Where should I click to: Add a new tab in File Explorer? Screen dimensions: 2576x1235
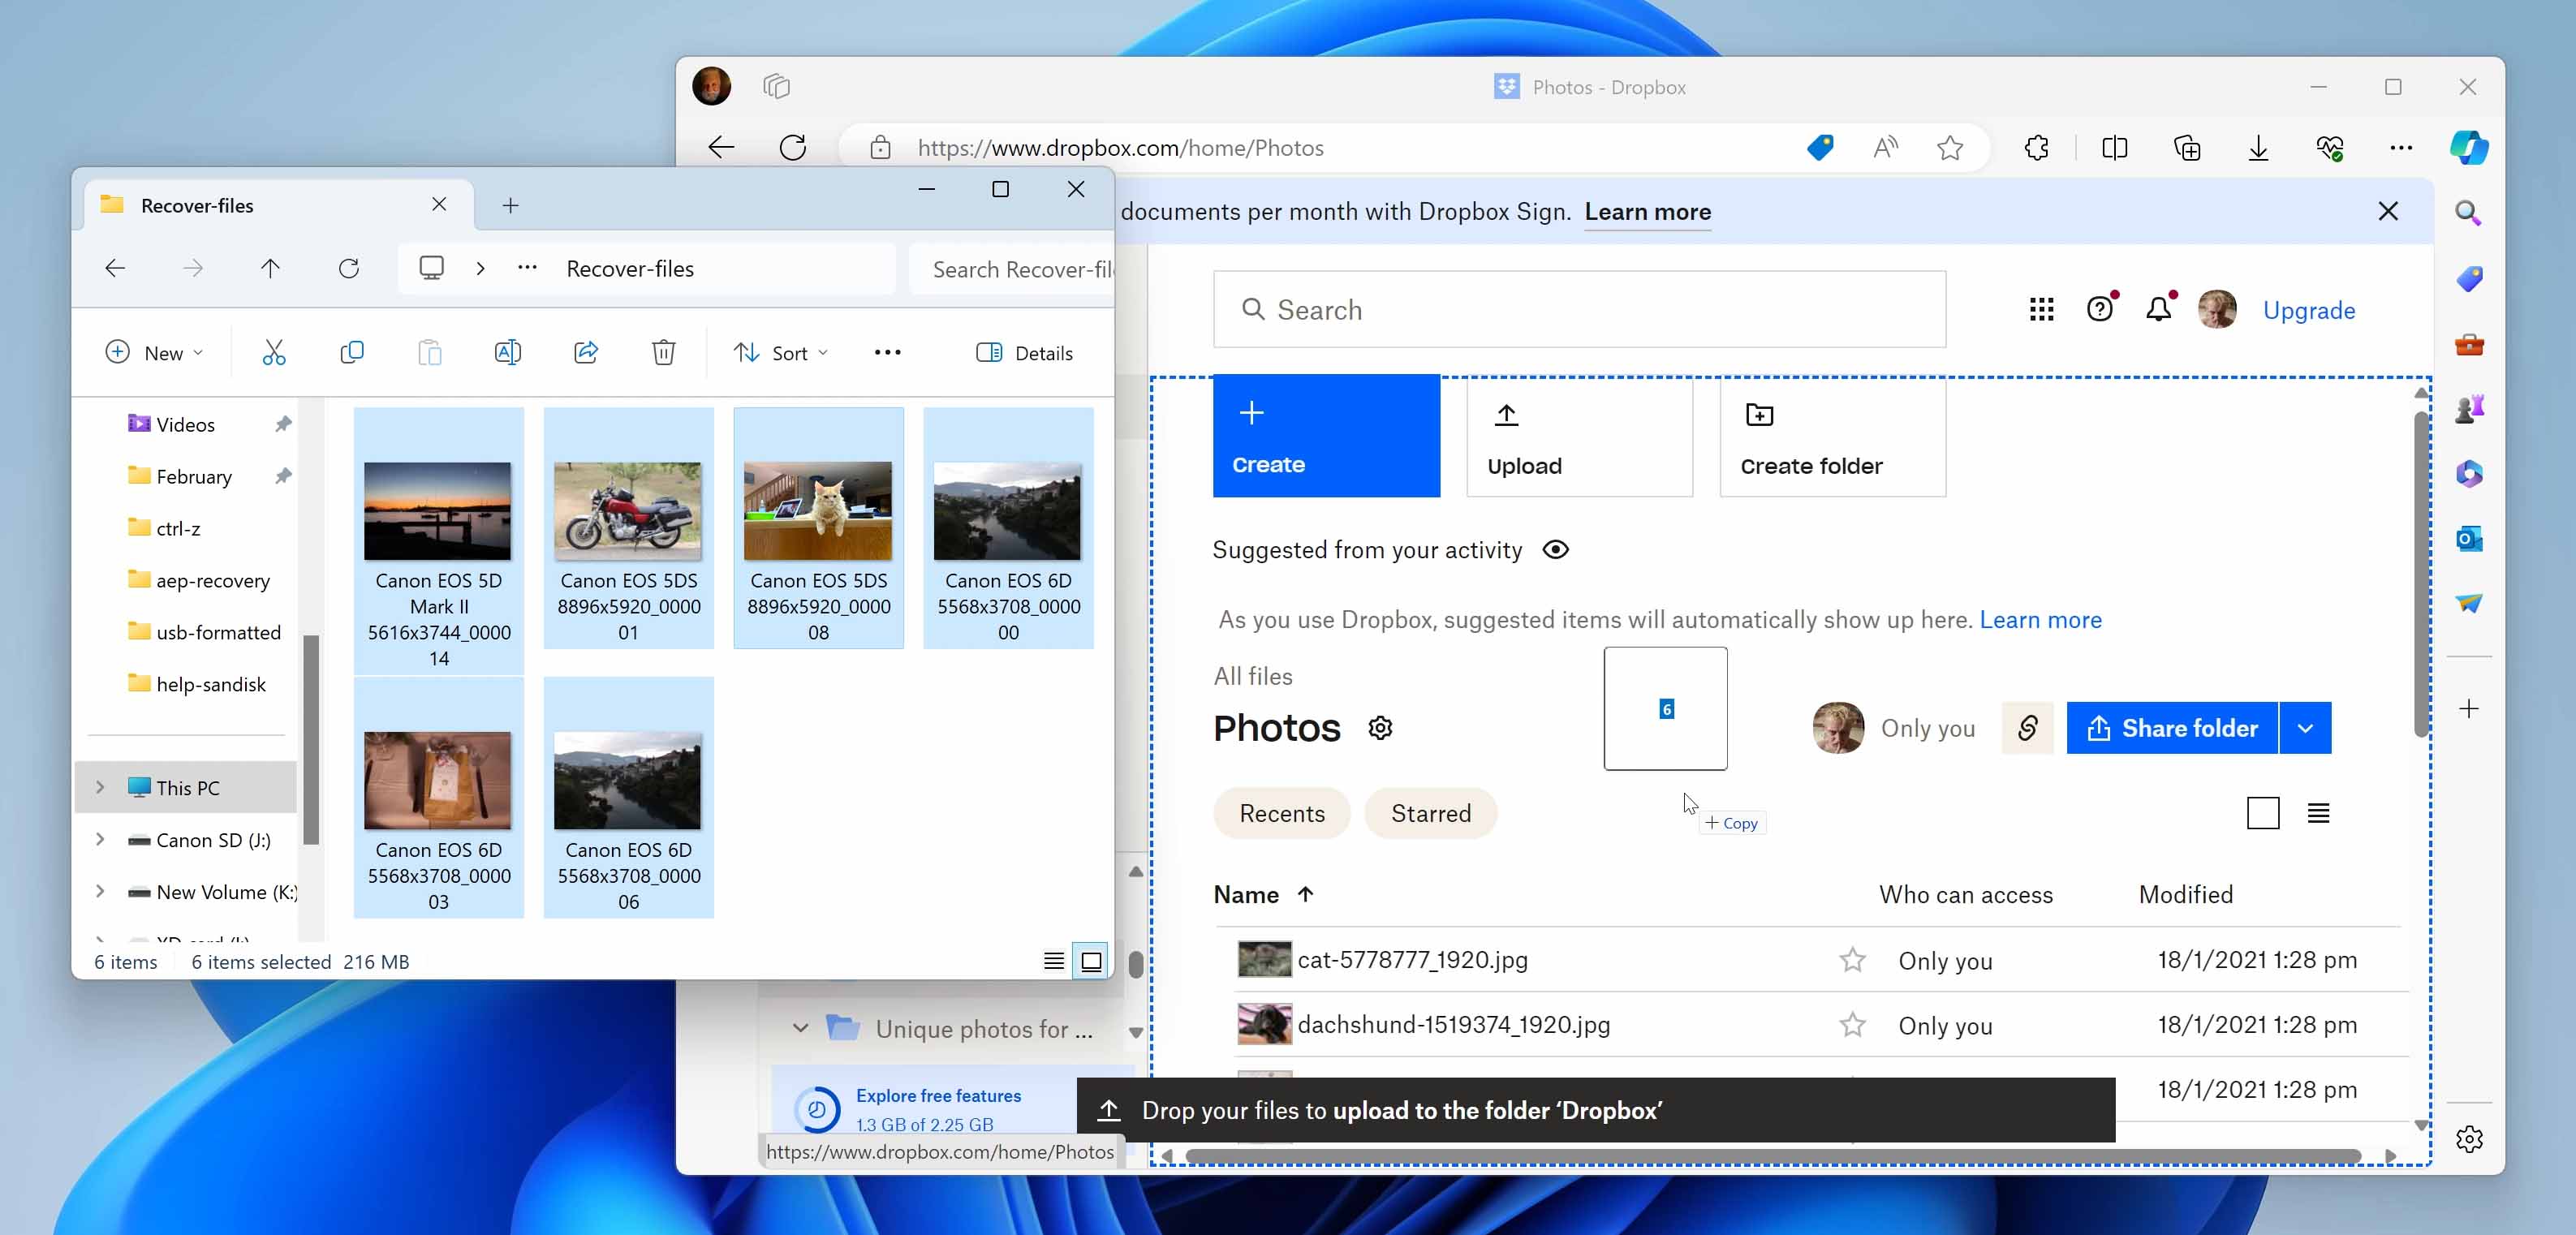tap(510, 205)
